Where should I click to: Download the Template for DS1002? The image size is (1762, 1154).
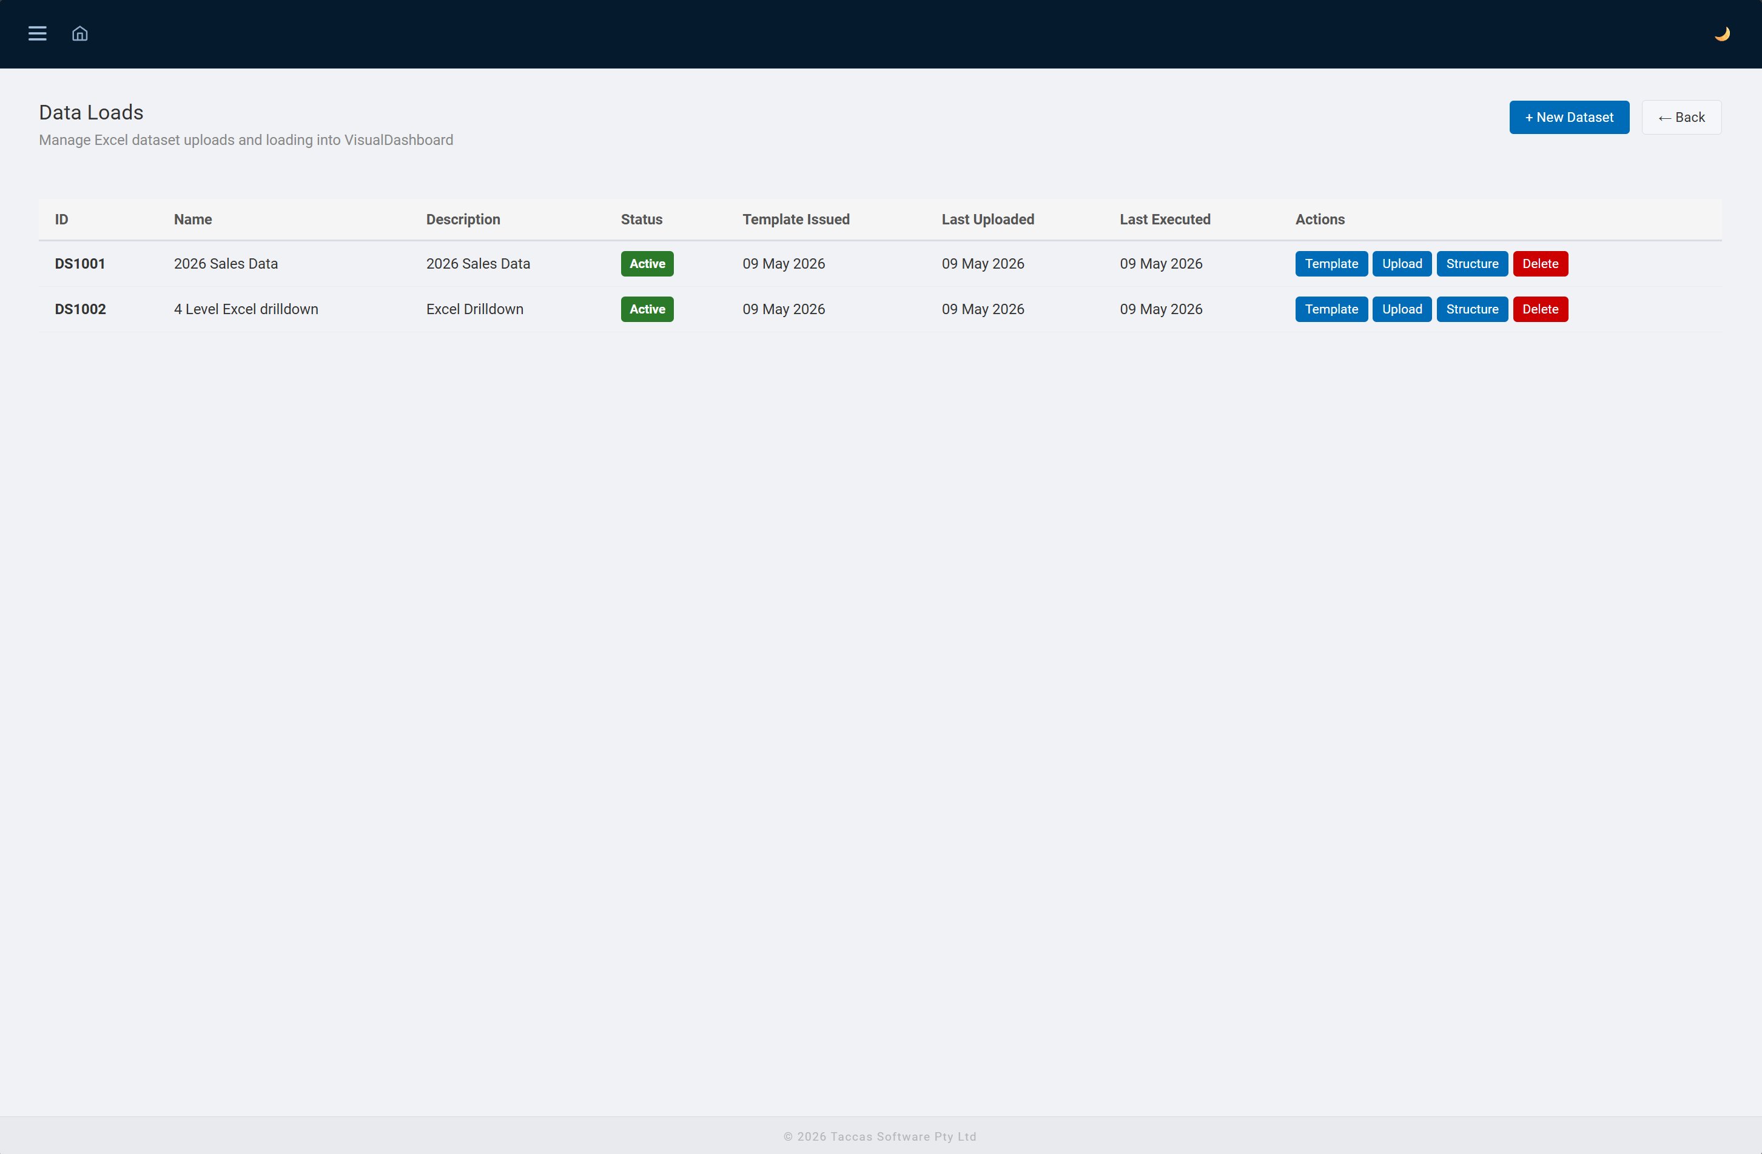coord(1331,309)
